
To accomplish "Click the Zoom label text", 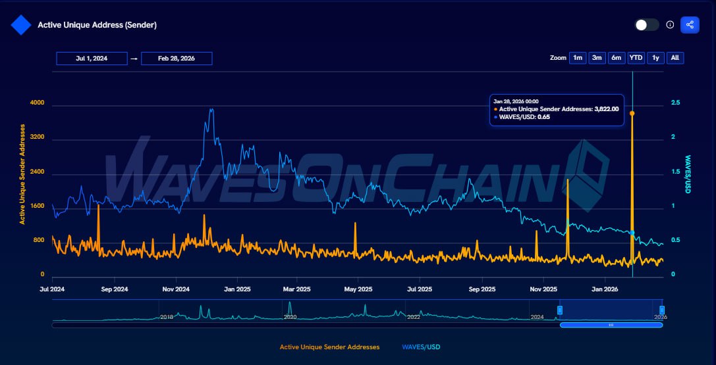I will tap(558, 58).
